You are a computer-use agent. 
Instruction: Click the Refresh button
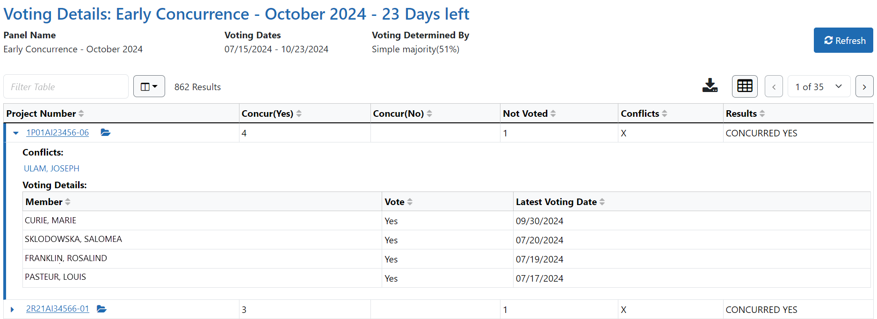(x=843, y=41)
